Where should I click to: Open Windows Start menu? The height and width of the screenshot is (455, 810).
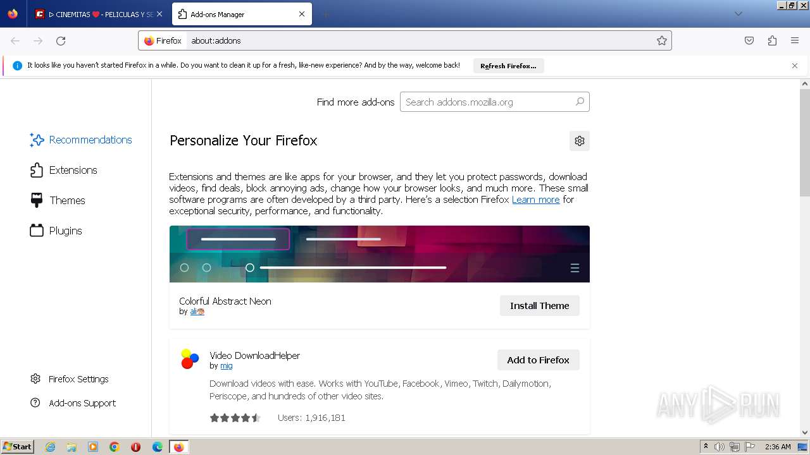pos(18,447)
